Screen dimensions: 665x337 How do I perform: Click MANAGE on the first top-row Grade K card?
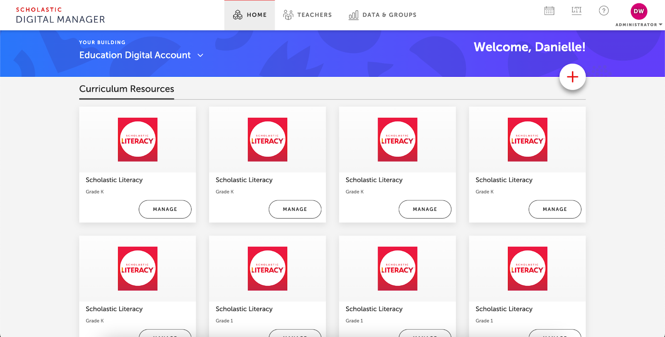pyautogui.click(x=165, y=209)
